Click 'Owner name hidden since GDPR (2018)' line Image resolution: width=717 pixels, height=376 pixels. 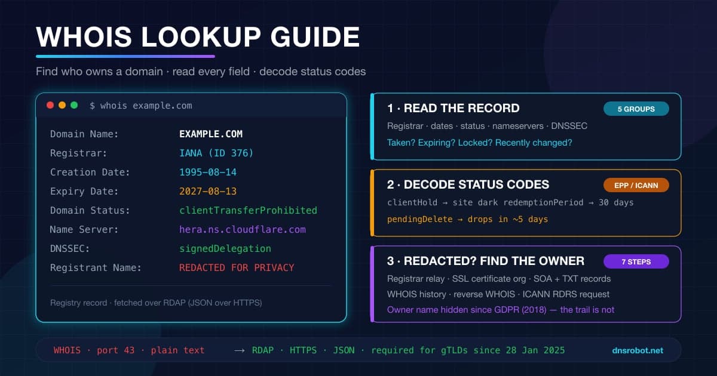tap(501, 310)
